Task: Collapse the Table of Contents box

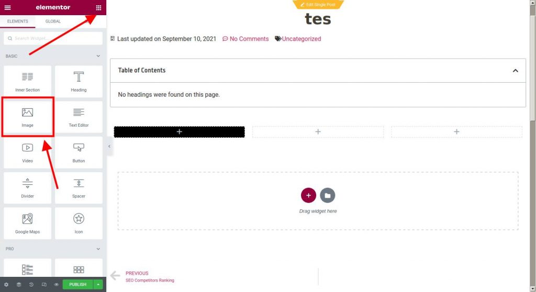Action: 515,71
